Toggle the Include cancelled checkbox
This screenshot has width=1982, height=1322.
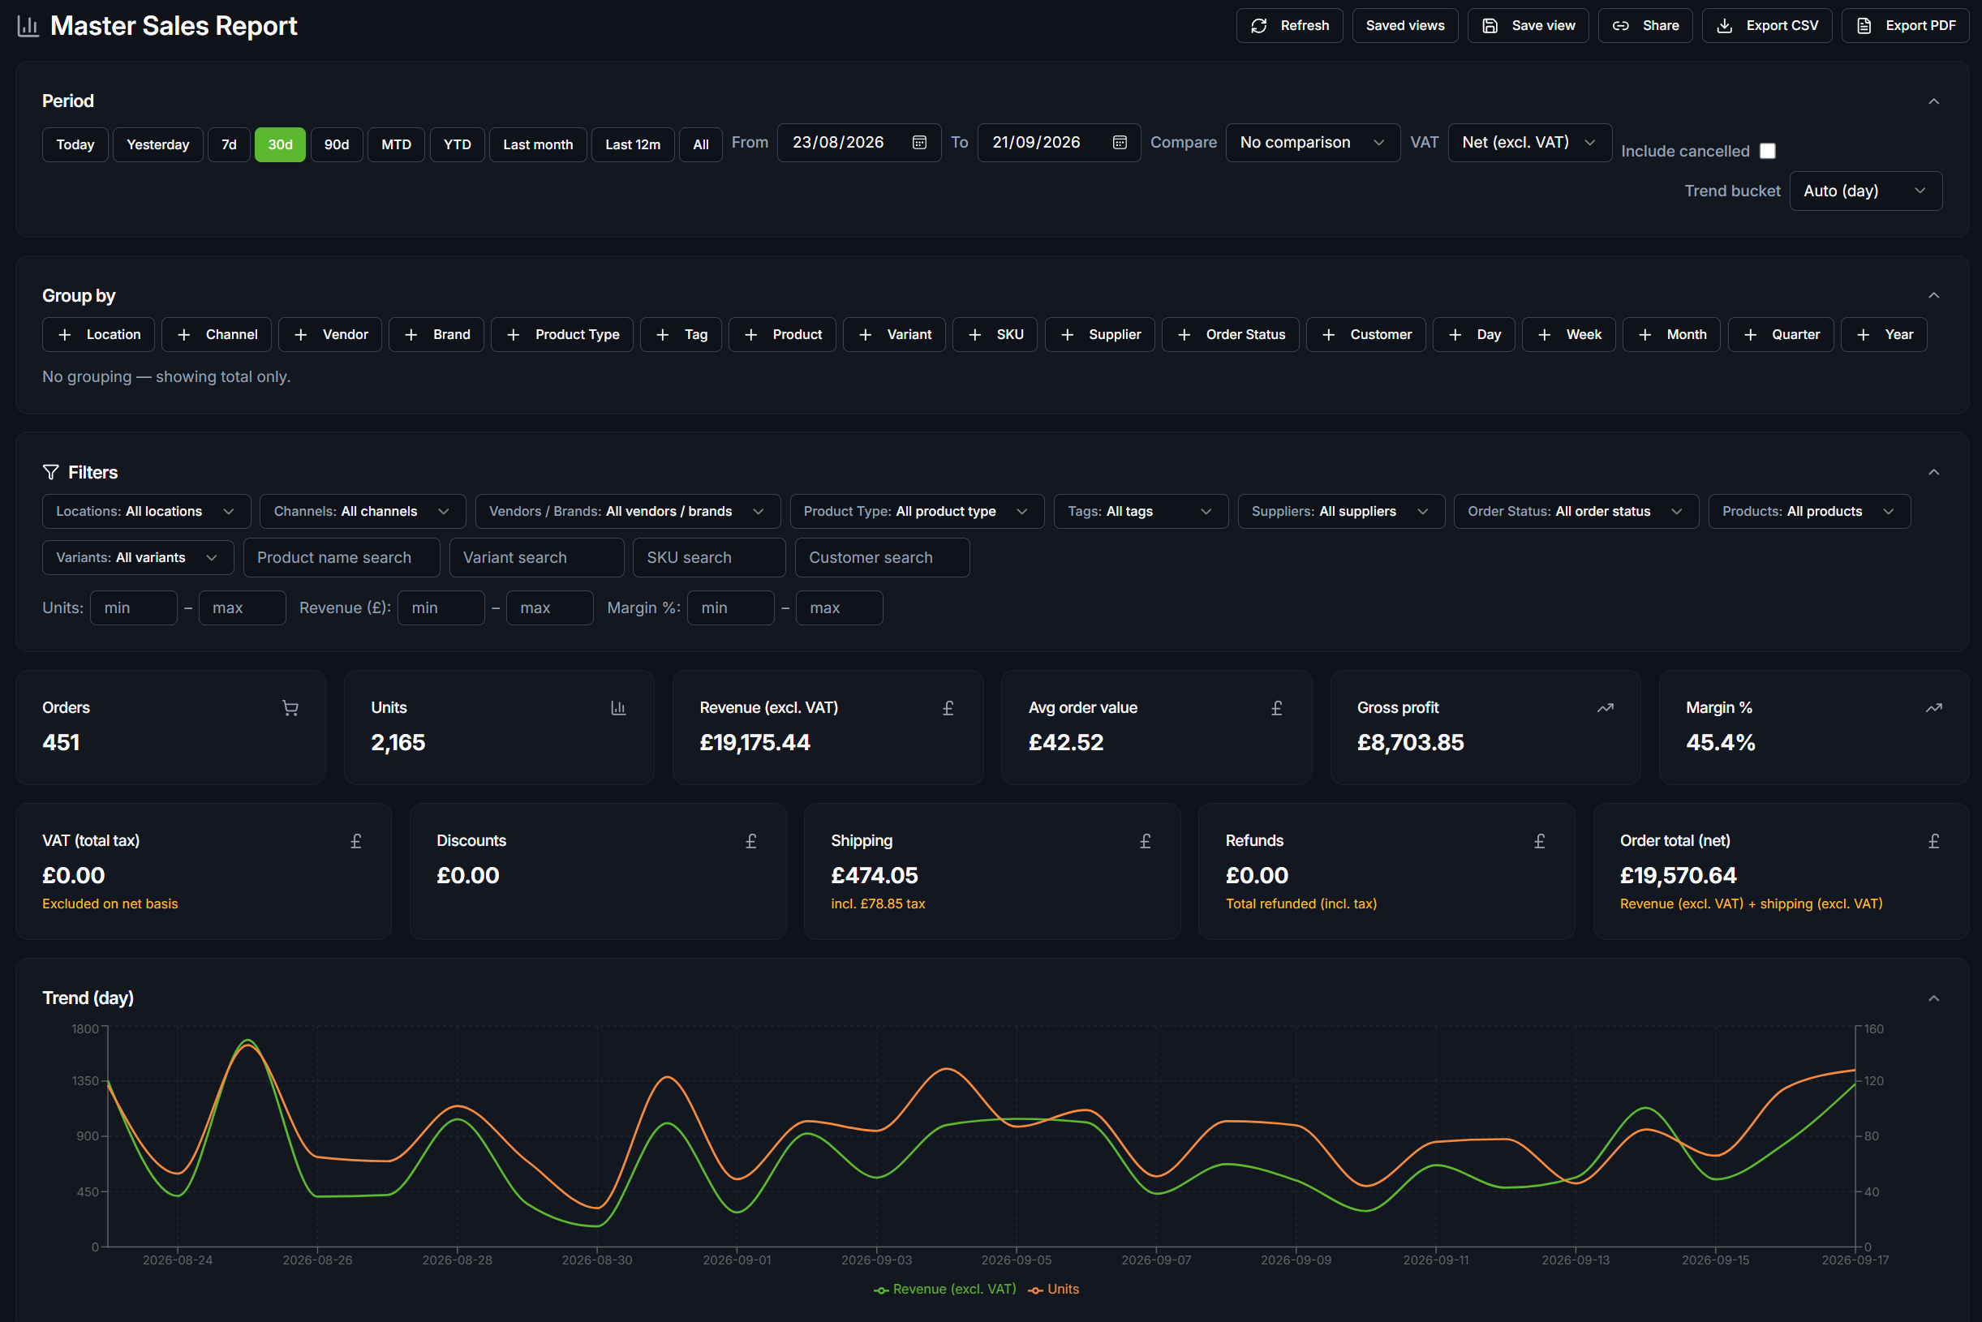click(x=1768, y=151)
